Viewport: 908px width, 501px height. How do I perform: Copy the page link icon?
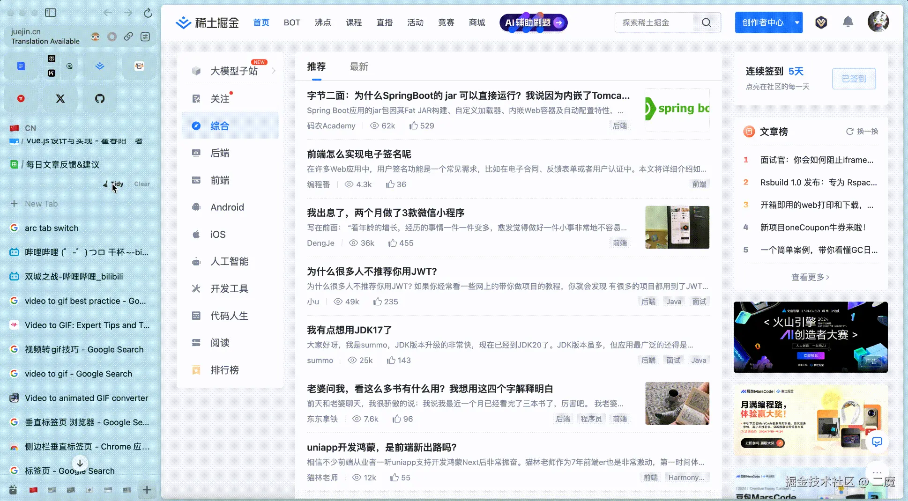pos(128,37)
